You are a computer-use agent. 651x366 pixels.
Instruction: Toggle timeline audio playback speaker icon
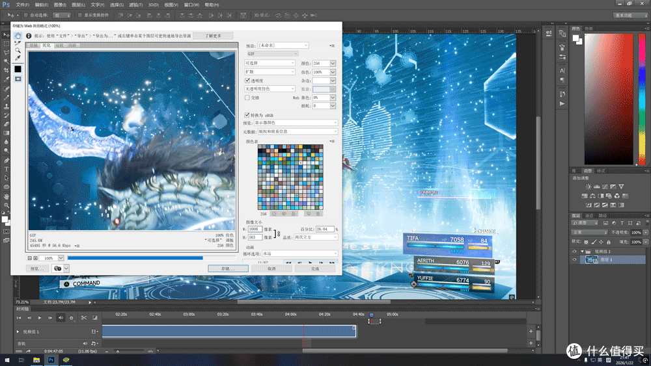[x=61, y=318]
